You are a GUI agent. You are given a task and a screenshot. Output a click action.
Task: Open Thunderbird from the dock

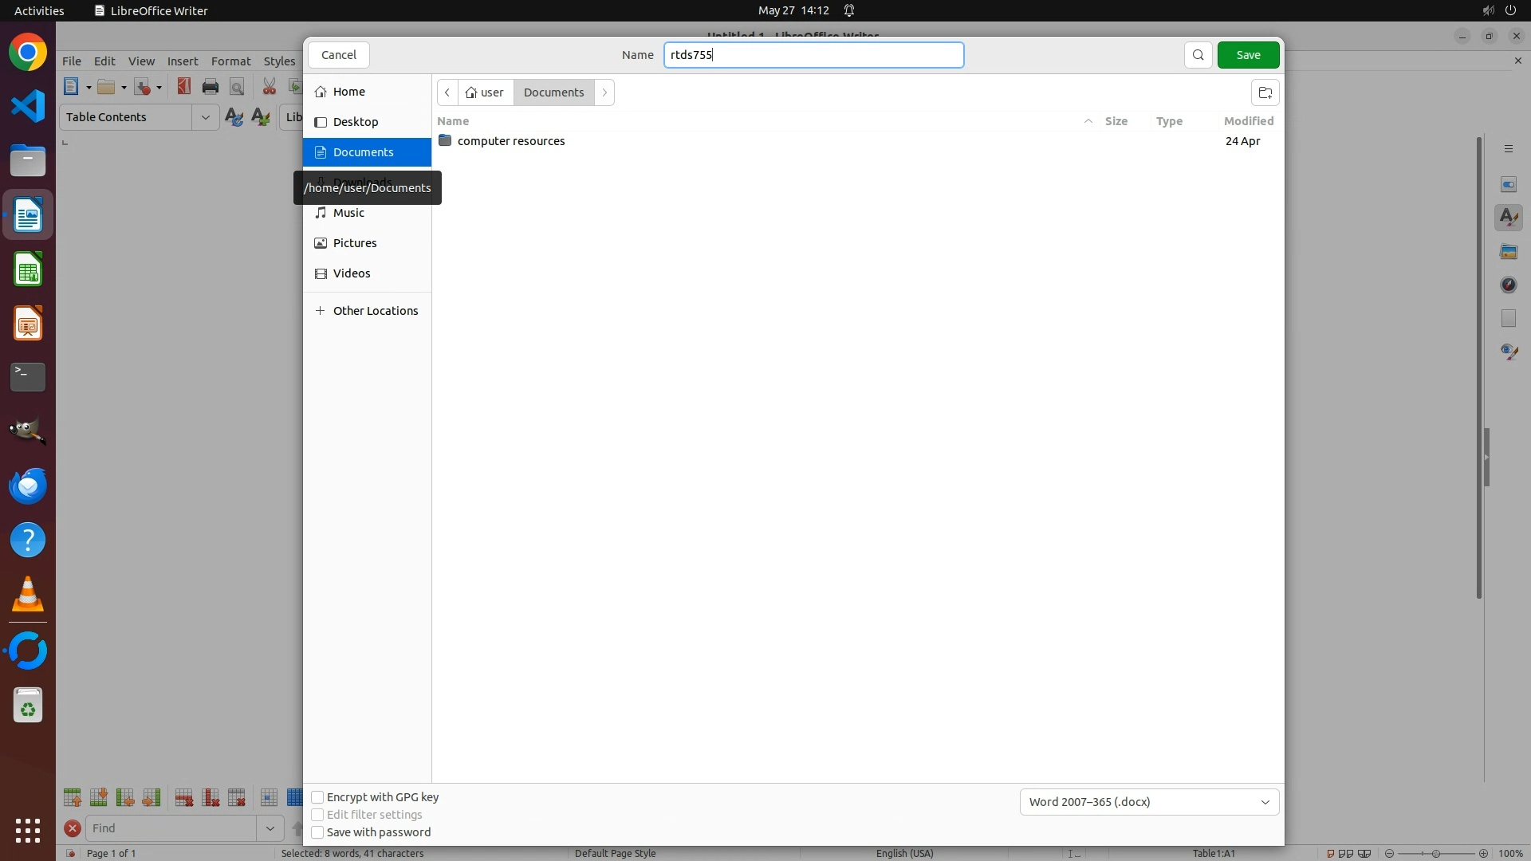[28, 486]
